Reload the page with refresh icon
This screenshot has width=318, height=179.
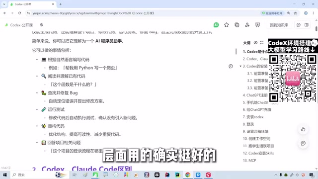19,13
